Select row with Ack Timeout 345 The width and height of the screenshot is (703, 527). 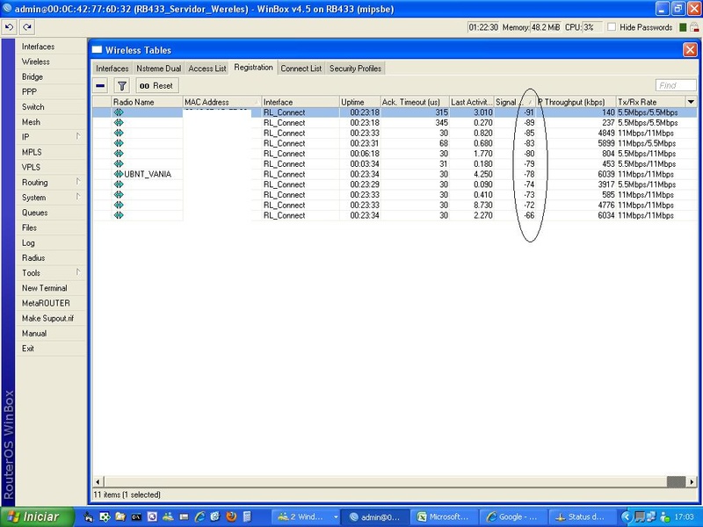click(395, 122)
